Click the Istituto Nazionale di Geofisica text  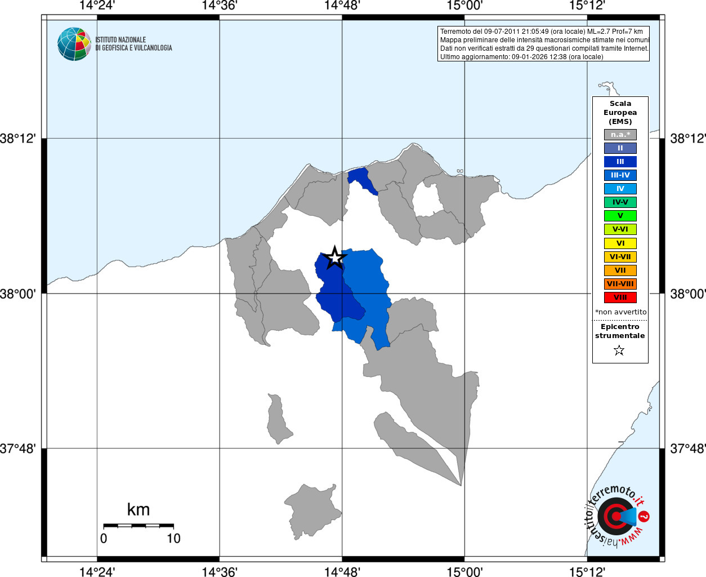pyautogui.click(x=133, y=44)
